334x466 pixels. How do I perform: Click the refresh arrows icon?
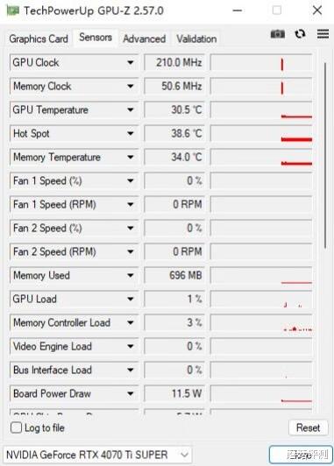click(x=300, y=34)
